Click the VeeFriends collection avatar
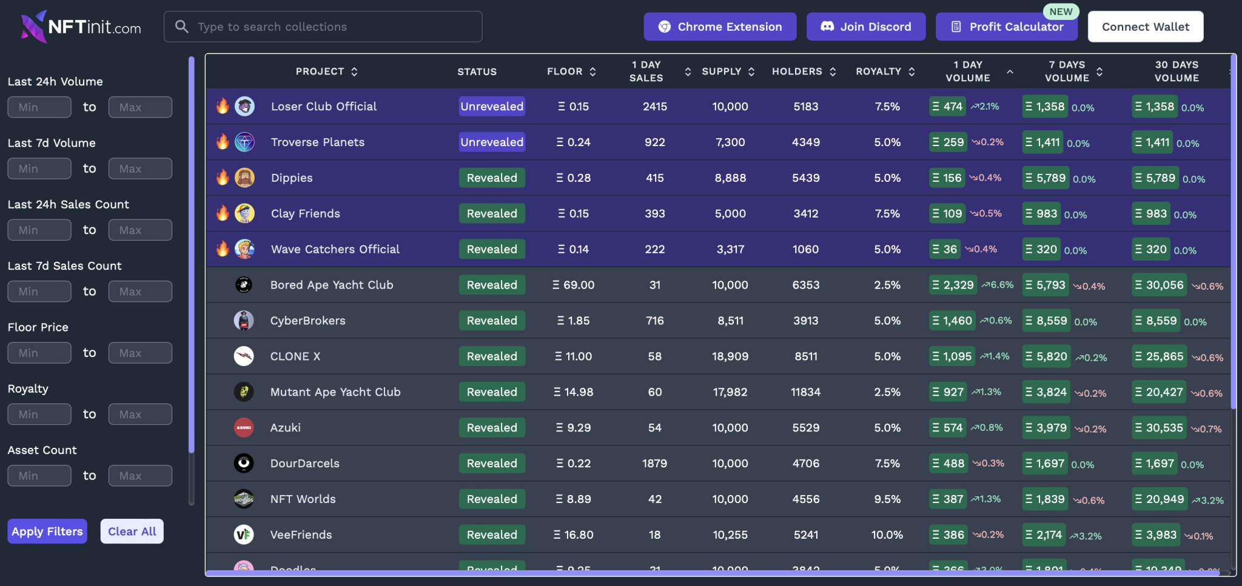The height and width of the screenshot is (586, 1242). tap(244, 534)
